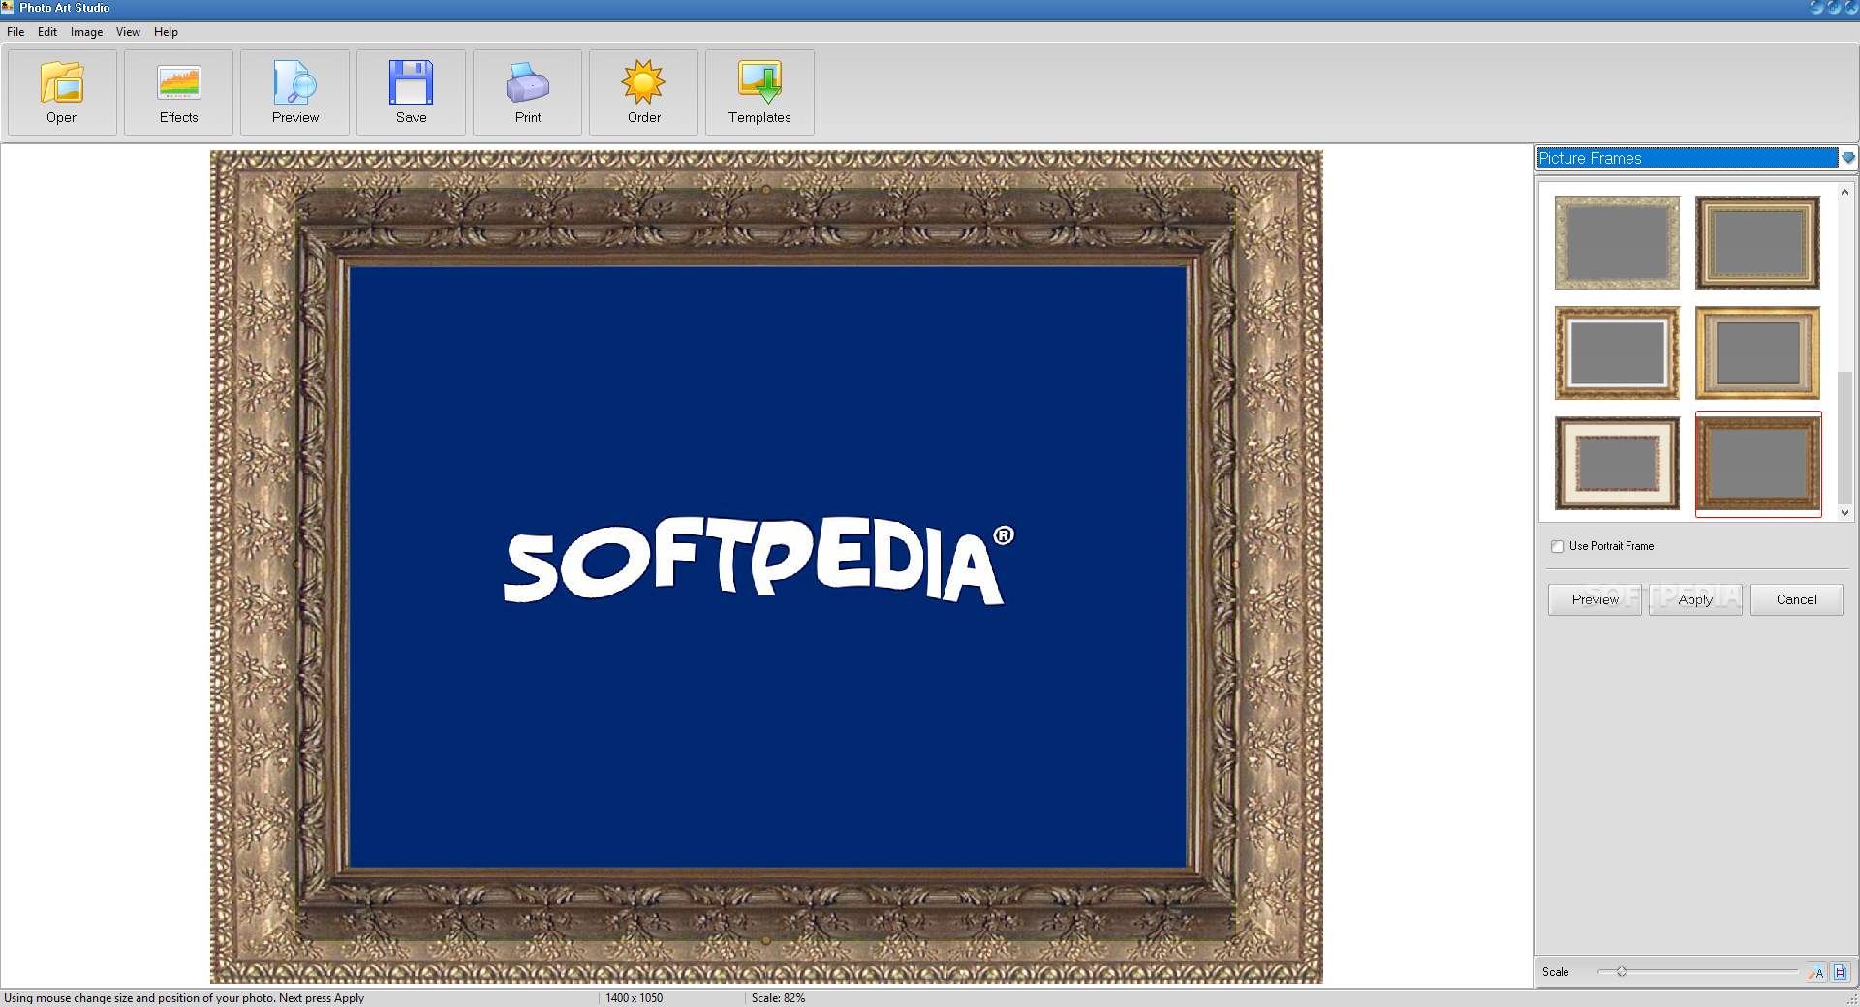The image size is (1860, 1007).
Task: Click the text tool icon beside Scale slider
Action: click(1816, 972)
